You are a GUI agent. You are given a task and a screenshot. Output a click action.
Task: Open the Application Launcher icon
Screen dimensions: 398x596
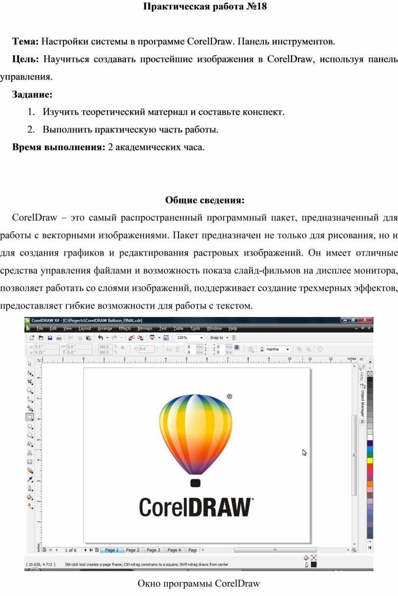[152, 338]
